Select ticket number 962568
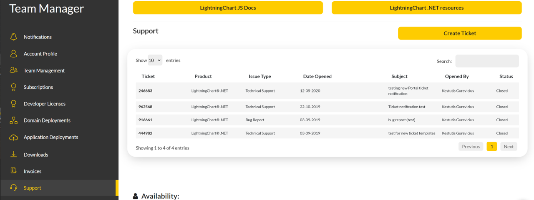The height and width of the screenshot is (200, 534). (145, 107)
